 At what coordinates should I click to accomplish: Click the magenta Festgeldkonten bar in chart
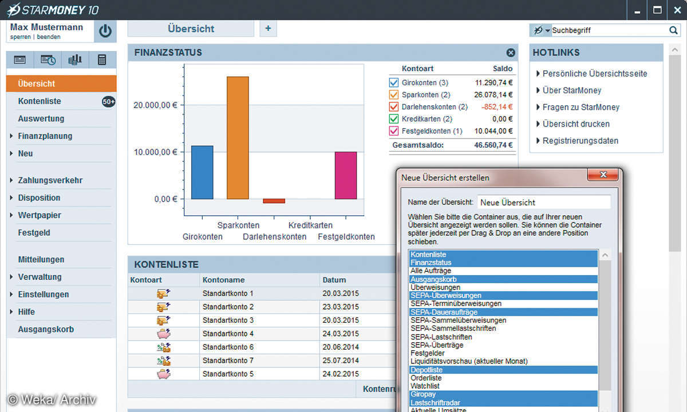pos(346,176)
